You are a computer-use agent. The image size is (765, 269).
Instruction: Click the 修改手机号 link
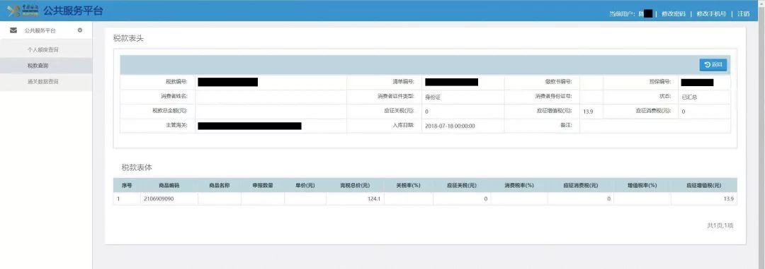tap(711, 13)
